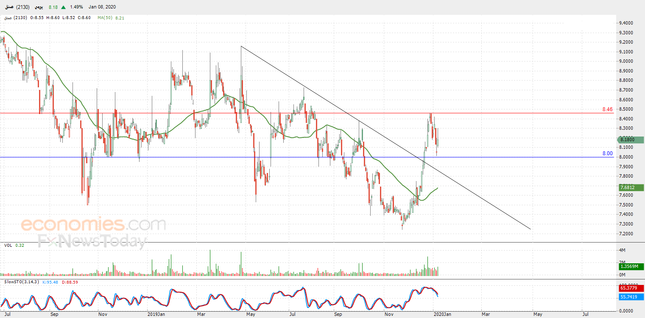Click the VOL indicator label

[x=8, y=245]
